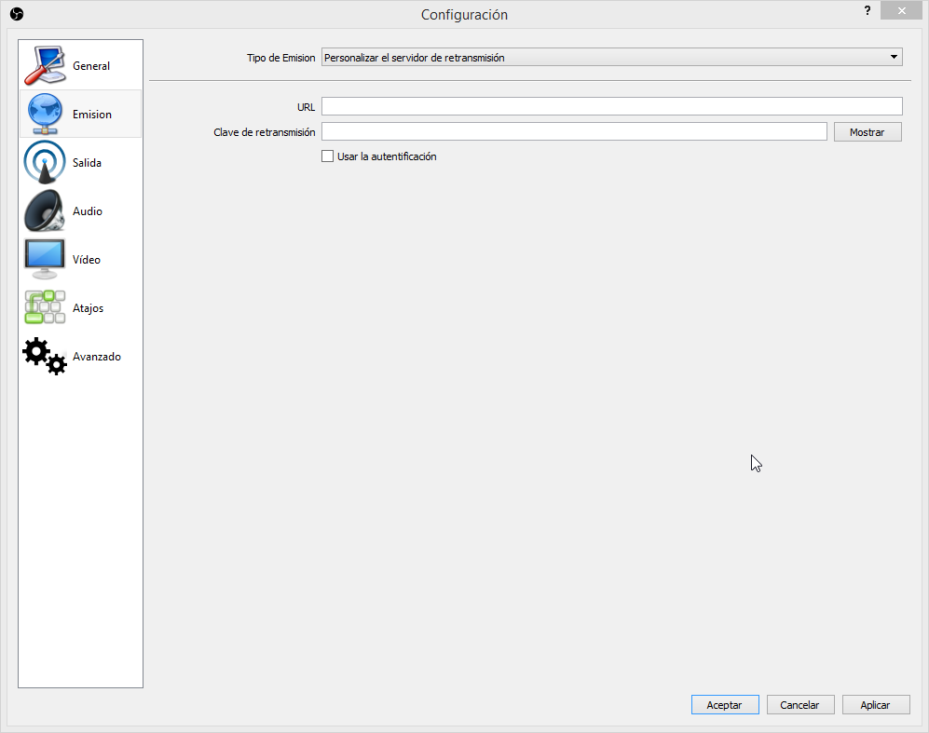The width and height of the screenshot is (929, 733).
Task: Open General settings via wrench-computer icon
Action: click(x=45, y=65)
